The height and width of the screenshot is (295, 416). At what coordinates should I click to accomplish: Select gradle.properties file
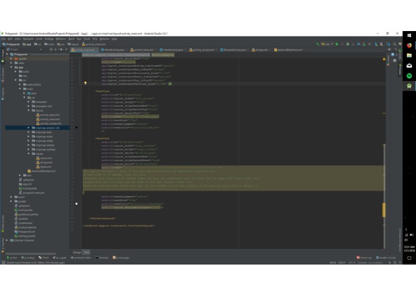point(26,214)
